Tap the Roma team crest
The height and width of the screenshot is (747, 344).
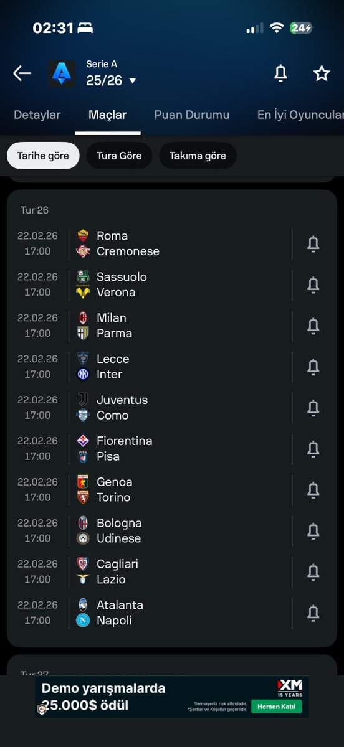(x=83, y=236)
